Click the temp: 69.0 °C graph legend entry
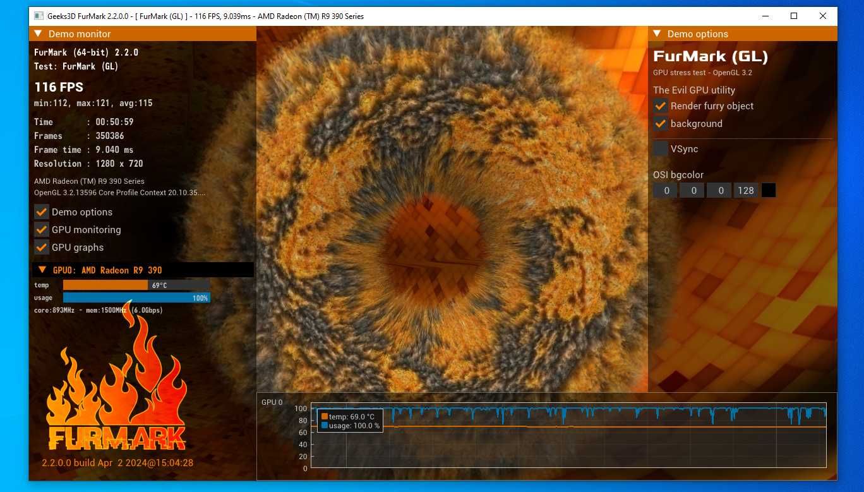The height and width of the screenshot is (492, 864). tap(348, 417)
